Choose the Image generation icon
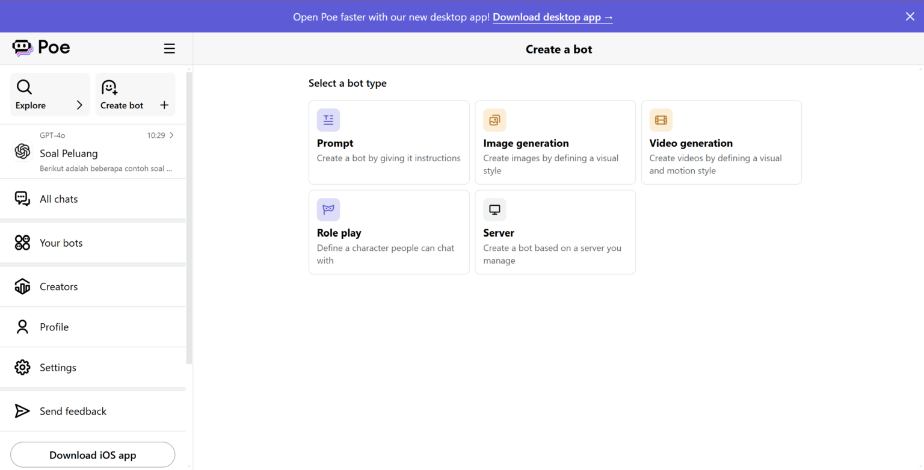Viewport: 924px width, 470px height. [494, 120]
